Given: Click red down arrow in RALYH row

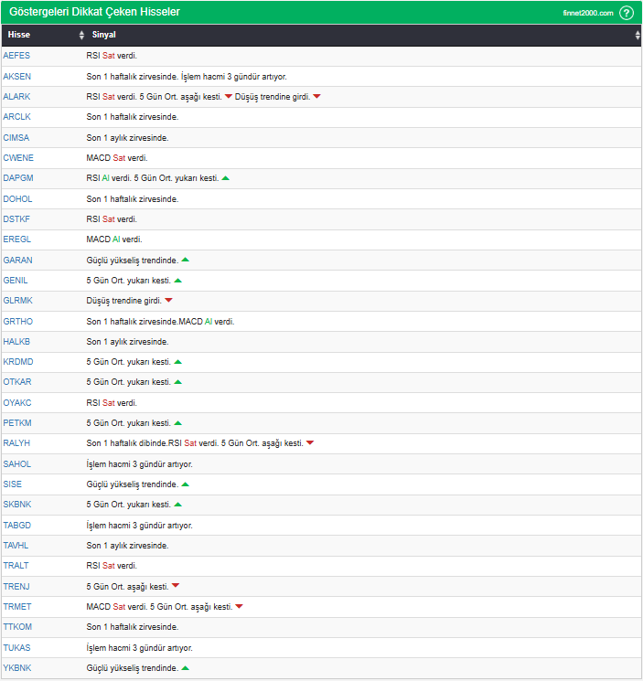Looking at the screenshot, I should [310, 443].
